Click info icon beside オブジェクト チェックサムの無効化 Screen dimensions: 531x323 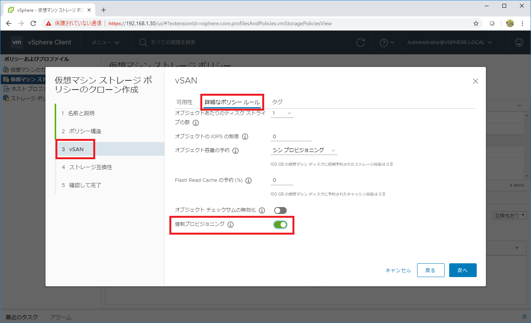262,210
